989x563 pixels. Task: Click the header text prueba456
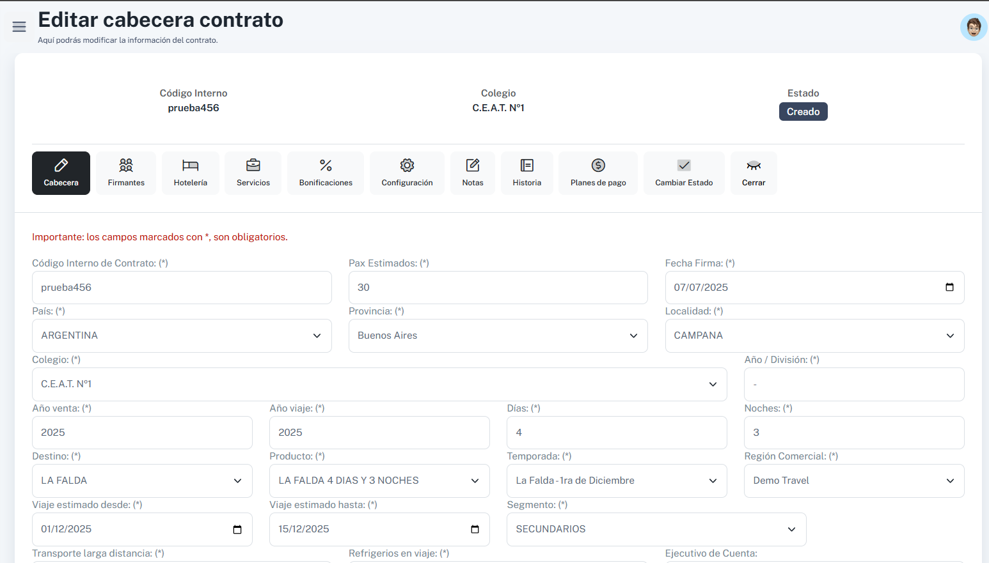[x=193, y=108]
